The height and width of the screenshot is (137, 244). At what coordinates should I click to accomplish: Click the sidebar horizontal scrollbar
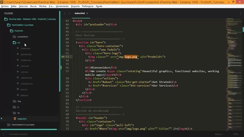tap(29, 129)
